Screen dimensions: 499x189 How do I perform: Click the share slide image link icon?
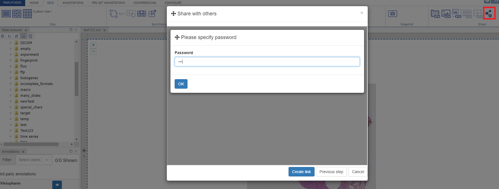(x=446, y=13)
